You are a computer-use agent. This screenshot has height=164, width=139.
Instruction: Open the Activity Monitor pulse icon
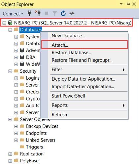pos(72,14)
